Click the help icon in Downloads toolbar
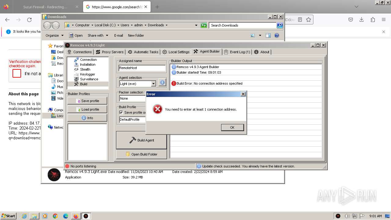The width and height of the screenshot is (391, 220). click(x=277, y=35)
